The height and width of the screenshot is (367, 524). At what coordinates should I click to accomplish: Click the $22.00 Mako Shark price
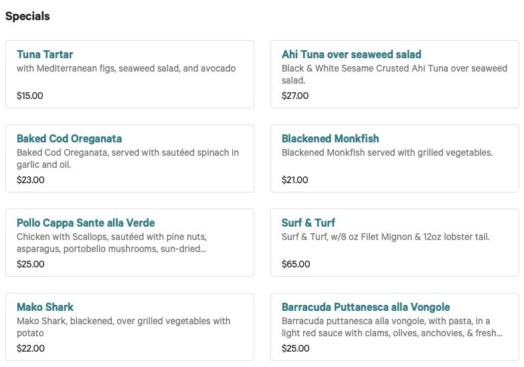tap(31, 348)
